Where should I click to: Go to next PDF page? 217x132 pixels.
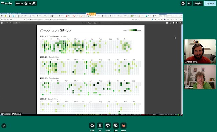(x=11, y=23)
